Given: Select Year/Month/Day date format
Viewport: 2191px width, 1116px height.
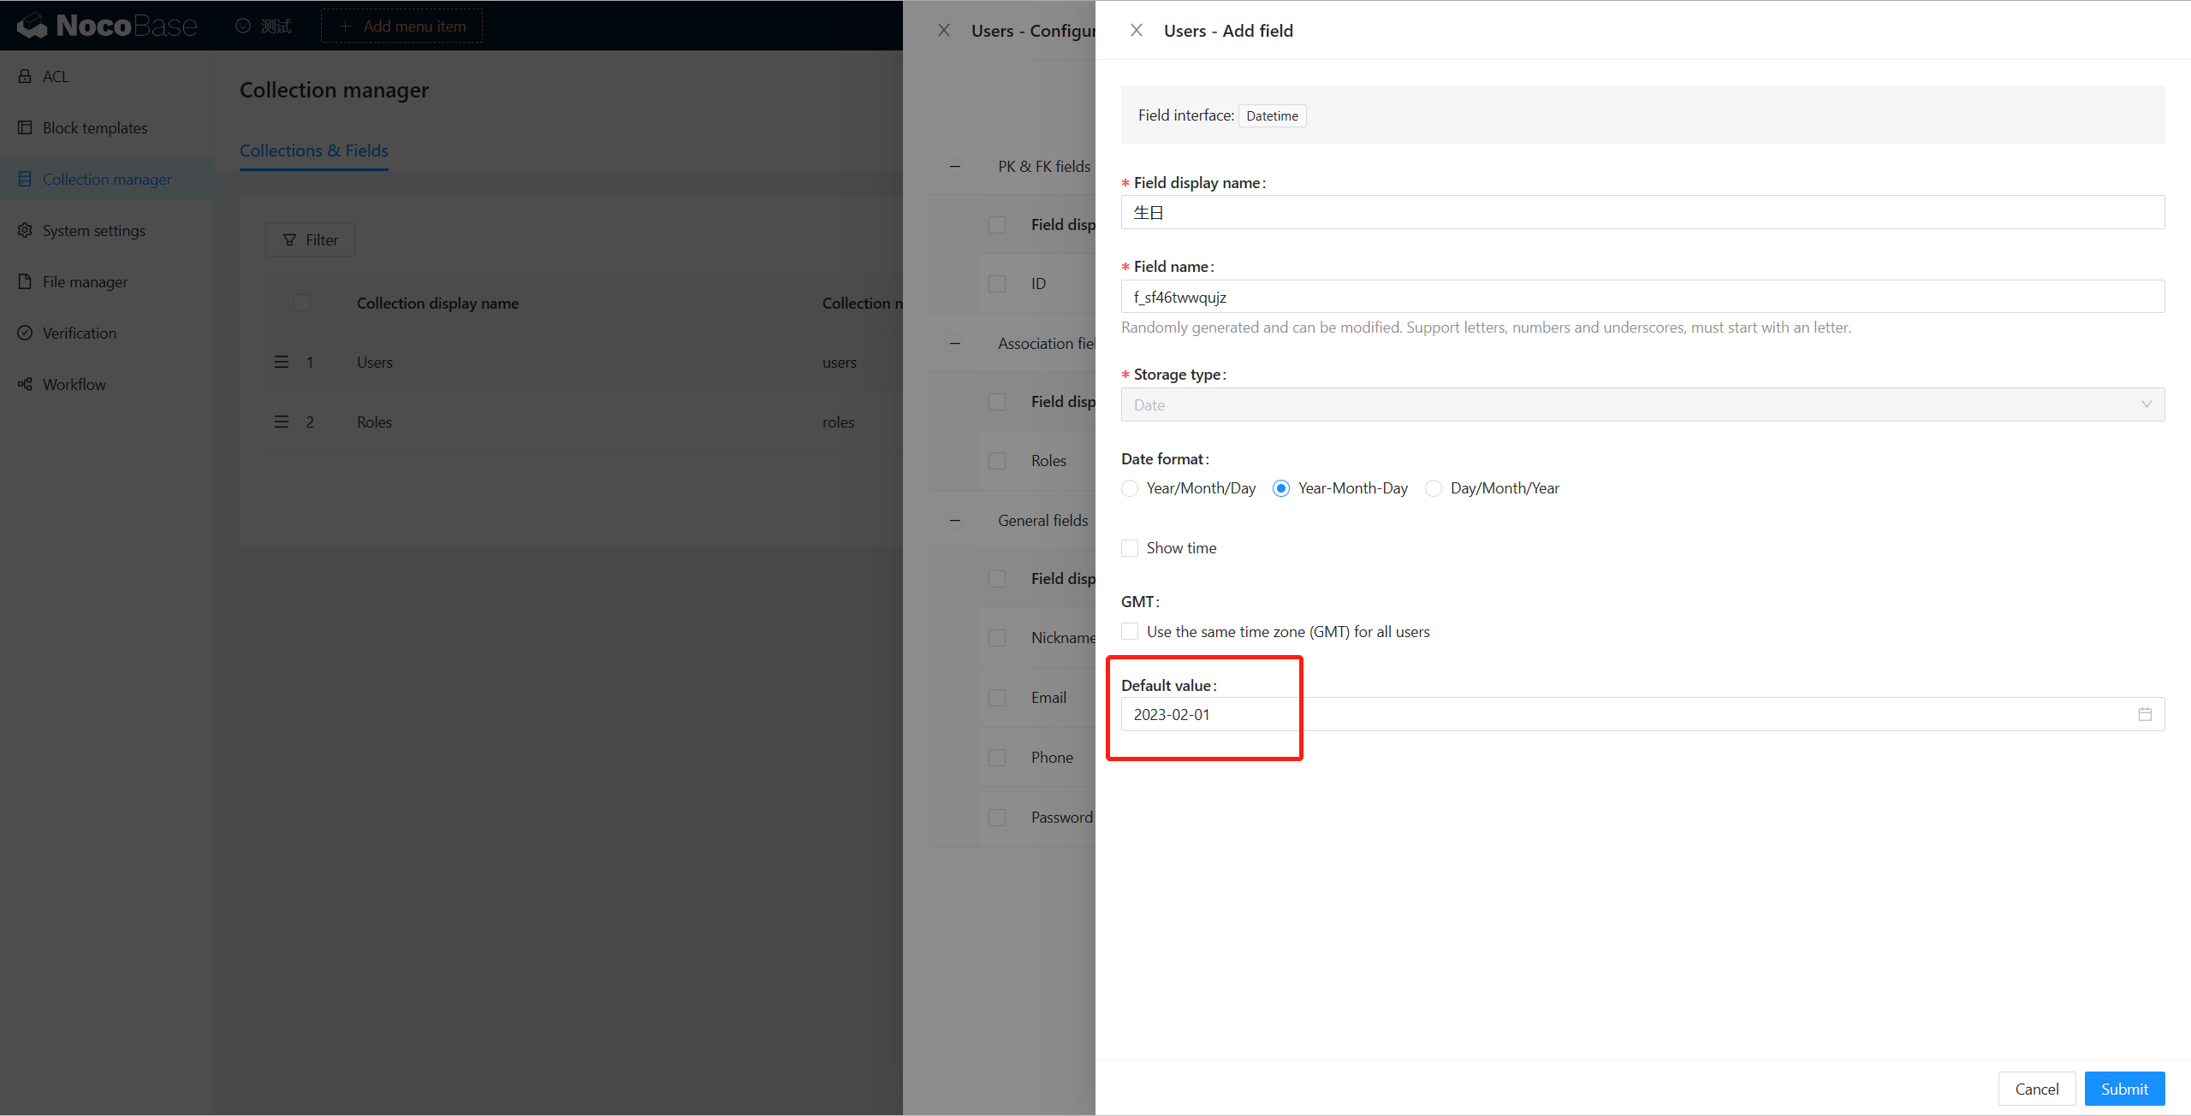Looking at the screenshot, I should (x=1130, y=488).
